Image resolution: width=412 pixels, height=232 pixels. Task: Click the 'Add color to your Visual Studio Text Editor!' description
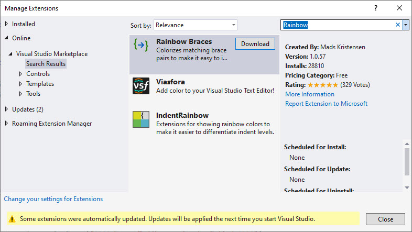click(x=215, y=91)
